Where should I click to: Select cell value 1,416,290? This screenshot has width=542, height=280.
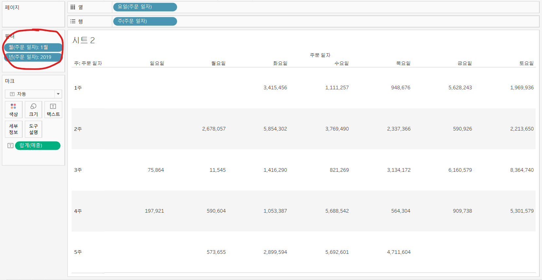click(275, 170)
